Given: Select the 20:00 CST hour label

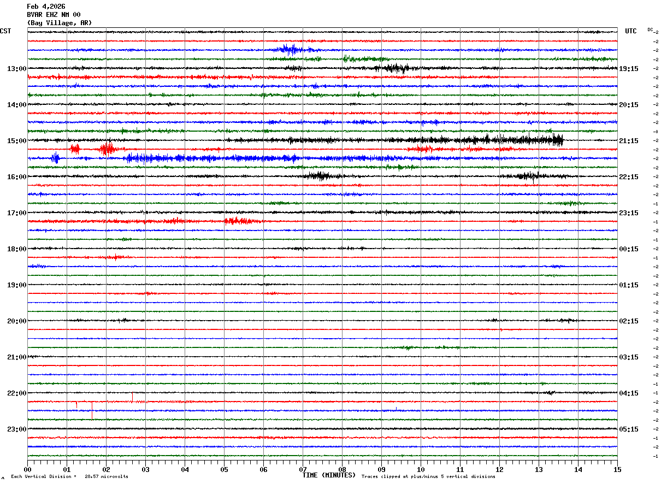Looking at the screenshot, I should pos(16,321).
